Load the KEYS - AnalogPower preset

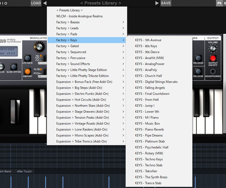[x=159, y=64]
